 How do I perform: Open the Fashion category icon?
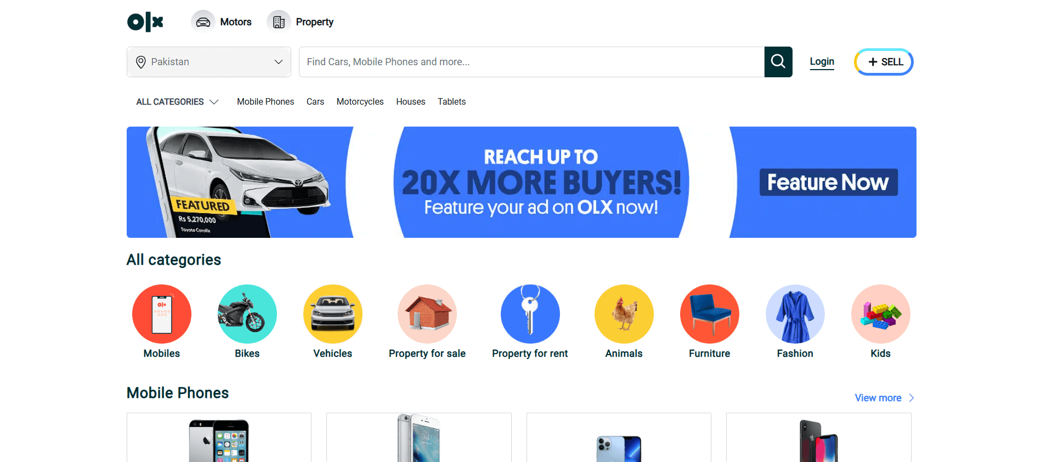(x=795, y=314)
